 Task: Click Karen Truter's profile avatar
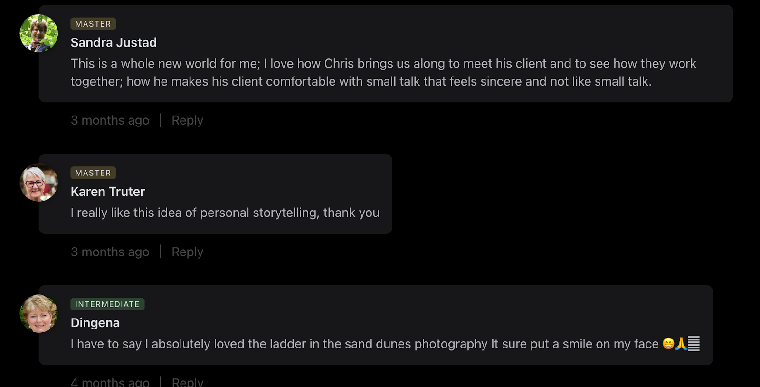coord(39,183)
